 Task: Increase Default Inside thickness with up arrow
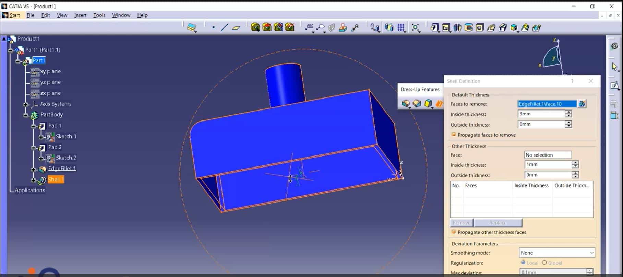coord(568,112)
